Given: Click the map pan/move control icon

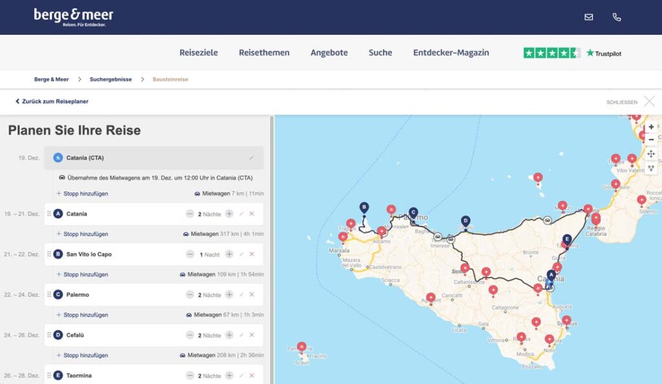Looking at the screenshot, I should tap(651, 154).
